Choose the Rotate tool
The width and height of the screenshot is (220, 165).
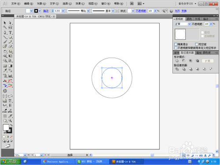point(5,51)
